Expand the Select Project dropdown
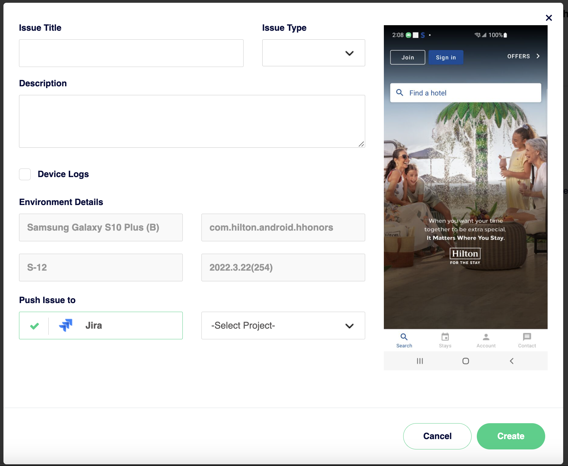568x466 pixels. [283, 326]
